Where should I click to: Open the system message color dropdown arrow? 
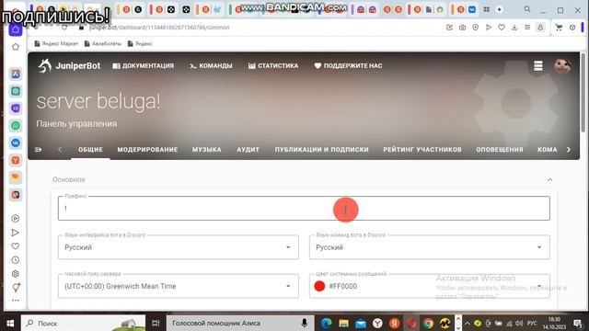click(x=539, y=286)
